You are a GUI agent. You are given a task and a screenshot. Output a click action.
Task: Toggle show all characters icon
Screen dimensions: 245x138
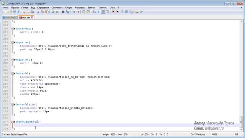click(98, 12)
